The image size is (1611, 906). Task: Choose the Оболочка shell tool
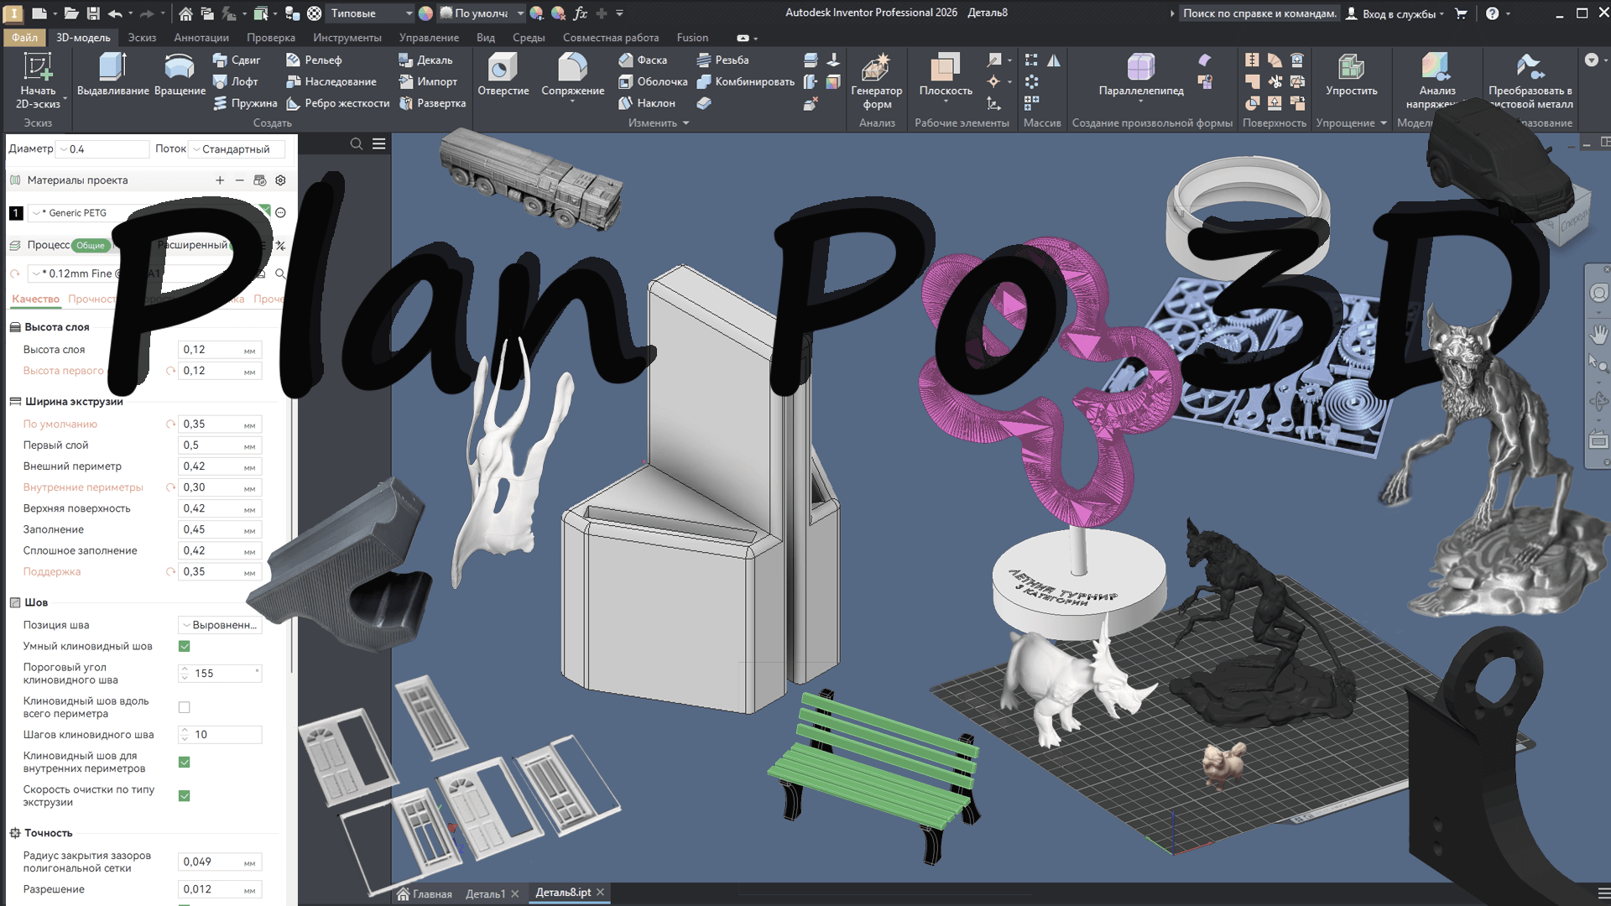[x=653, y=81]
